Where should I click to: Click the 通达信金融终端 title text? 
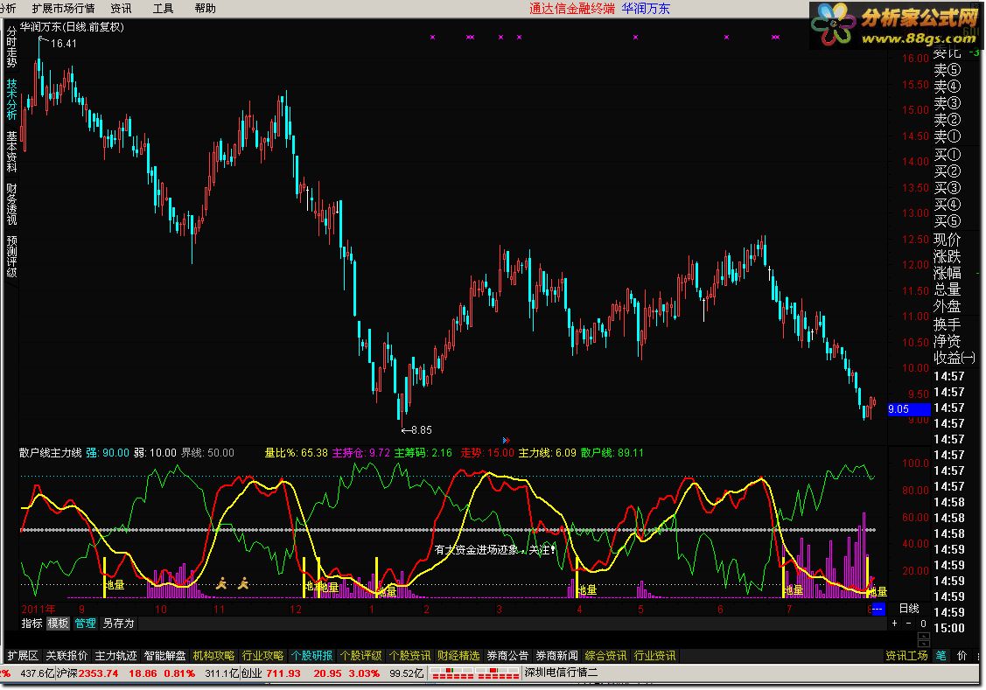571,8
